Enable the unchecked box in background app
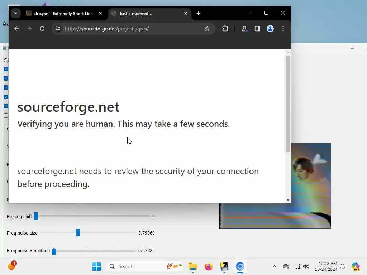The width and height of the screenshot is (367, 275). pos(6,116)
